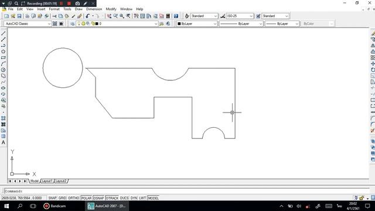Toggle DYN dynamic input
The width and height of the screenshot is (375, 211).
pyautogui.click(x=134, y=198)
